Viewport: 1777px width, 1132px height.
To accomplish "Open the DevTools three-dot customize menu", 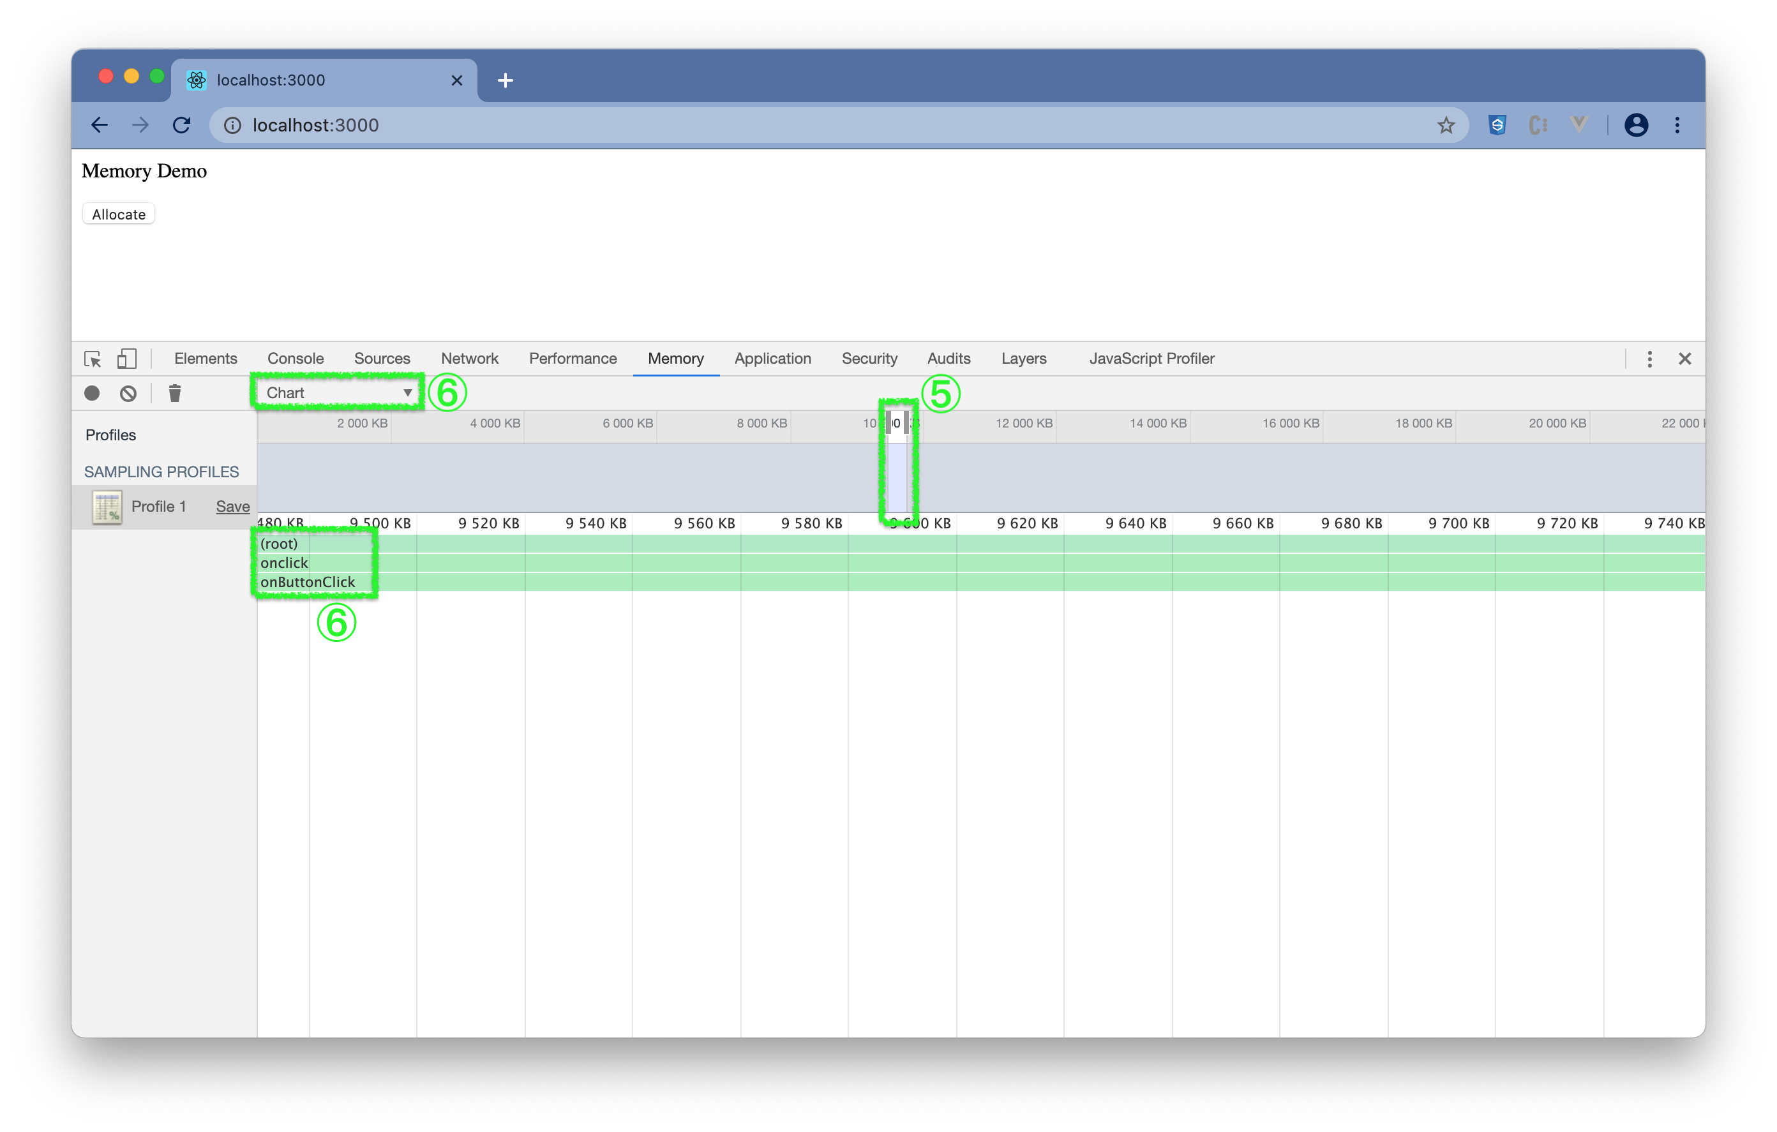I will point(1649,359).
